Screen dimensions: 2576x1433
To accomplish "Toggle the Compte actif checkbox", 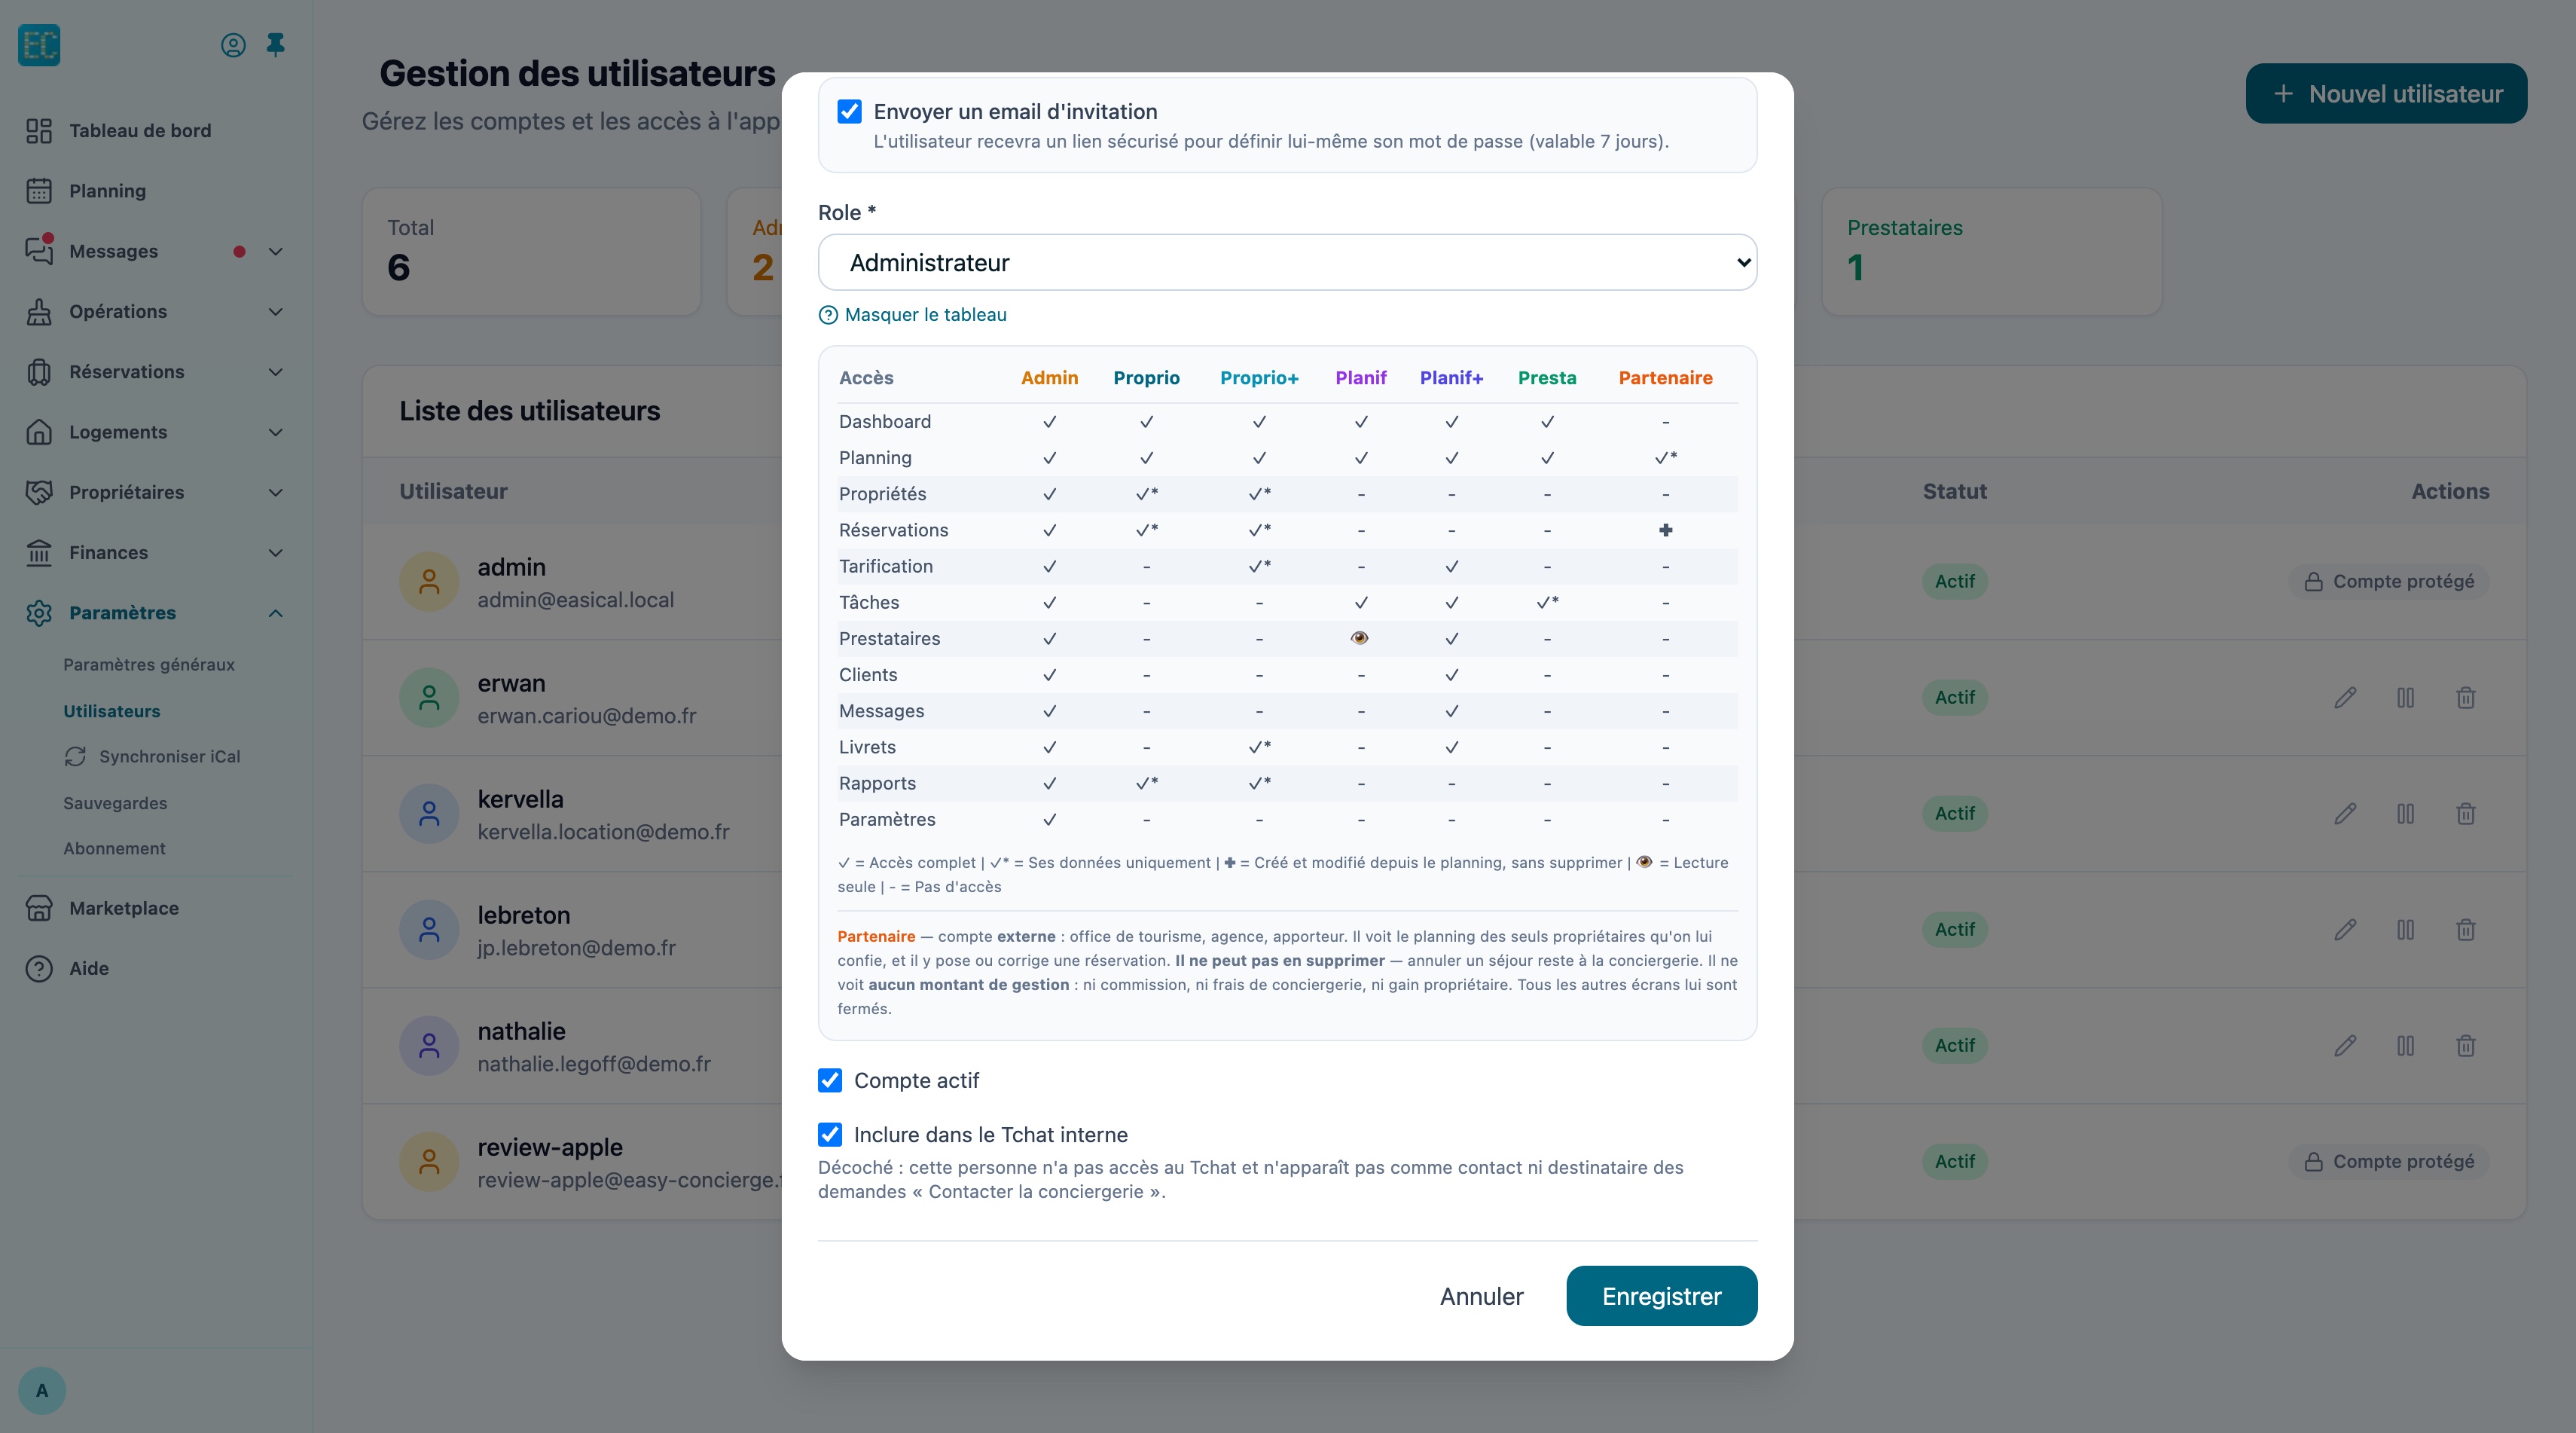I will tap(830, 1080).
